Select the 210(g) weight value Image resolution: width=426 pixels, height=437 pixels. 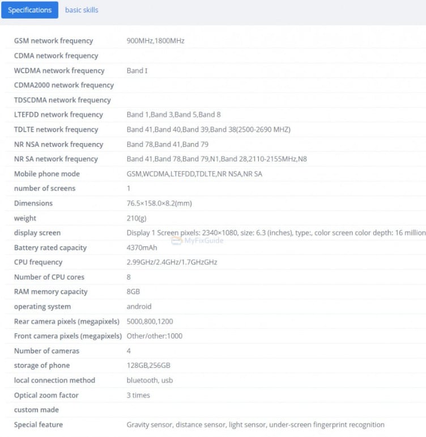137,218
